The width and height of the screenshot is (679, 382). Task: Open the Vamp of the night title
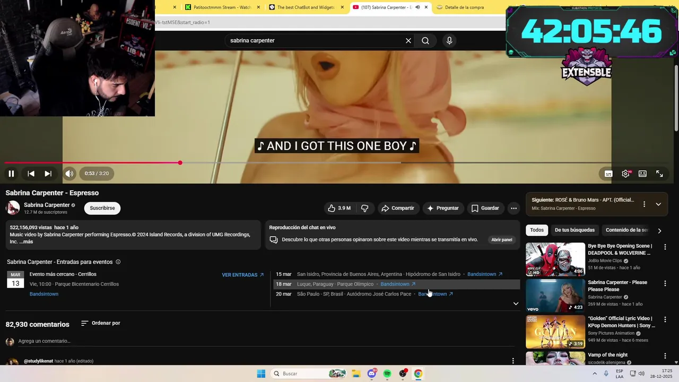click(607, 355)
